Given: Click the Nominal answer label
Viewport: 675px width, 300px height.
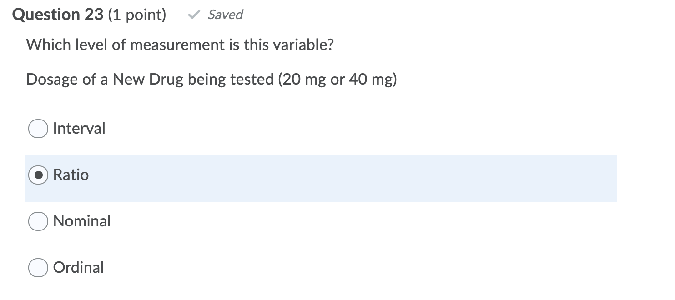Looking at the screenshot, I should coord(81,221).
